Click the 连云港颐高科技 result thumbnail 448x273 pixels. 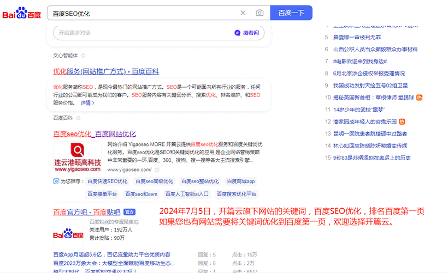[77, 157]
